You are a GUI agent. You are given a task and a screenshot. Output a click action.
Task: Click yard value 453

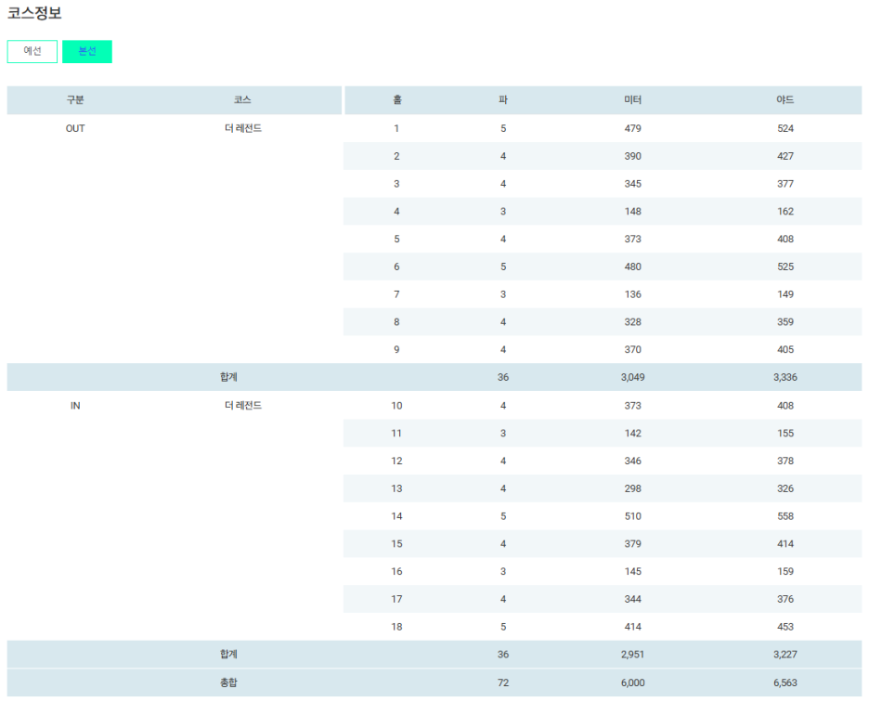tap(785, 627)
